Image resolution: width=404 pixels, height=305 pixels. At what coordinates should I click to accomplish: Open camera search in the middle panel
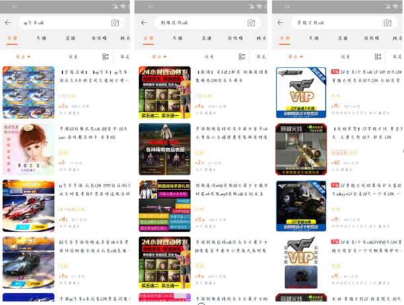(x=252, y=22)
